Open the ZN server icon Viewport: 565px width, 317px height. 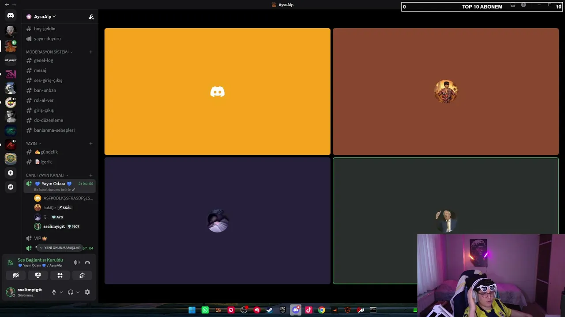(x=11, y=74)
